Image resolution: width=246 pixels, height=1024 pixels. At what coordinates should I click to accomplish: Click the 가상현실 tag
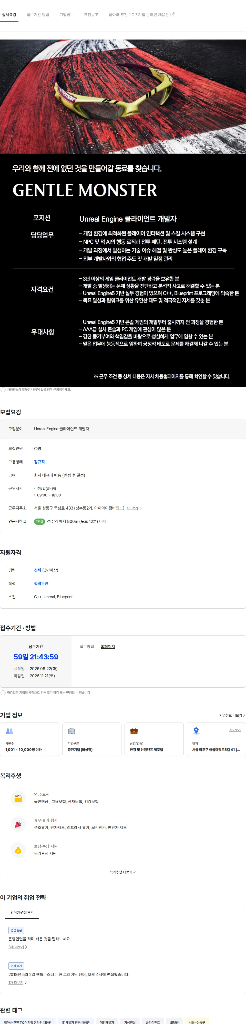pos(130,1021)
